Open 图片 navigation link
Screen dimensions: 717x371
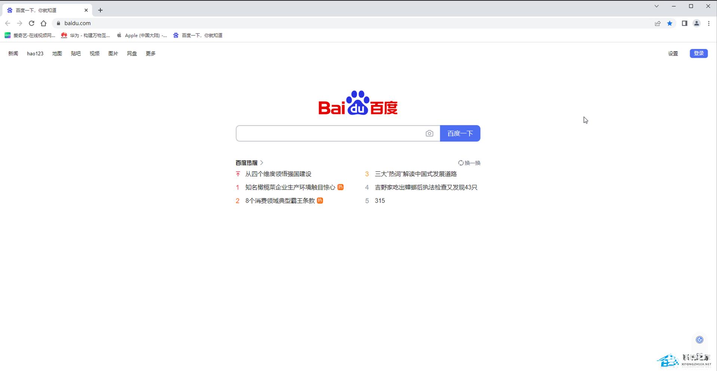pyautogui.click(x=113, y=53)
